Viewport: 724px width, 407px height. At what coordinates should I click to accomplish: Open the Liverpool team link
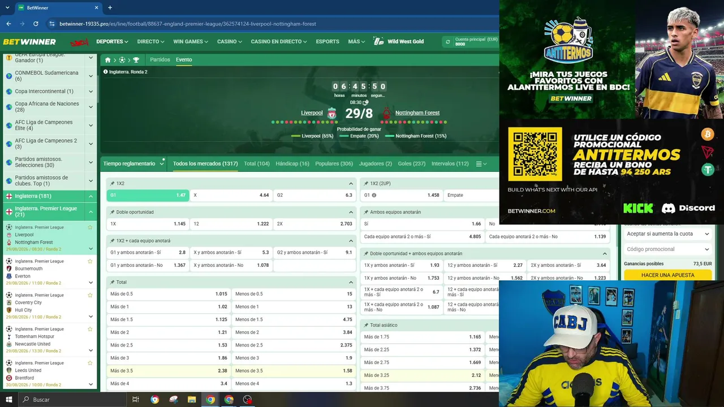point(312,113)
